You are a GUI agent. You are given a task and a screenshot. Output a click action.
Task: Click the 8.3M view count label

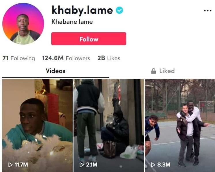pyautogui.click(x=164, y=165)
